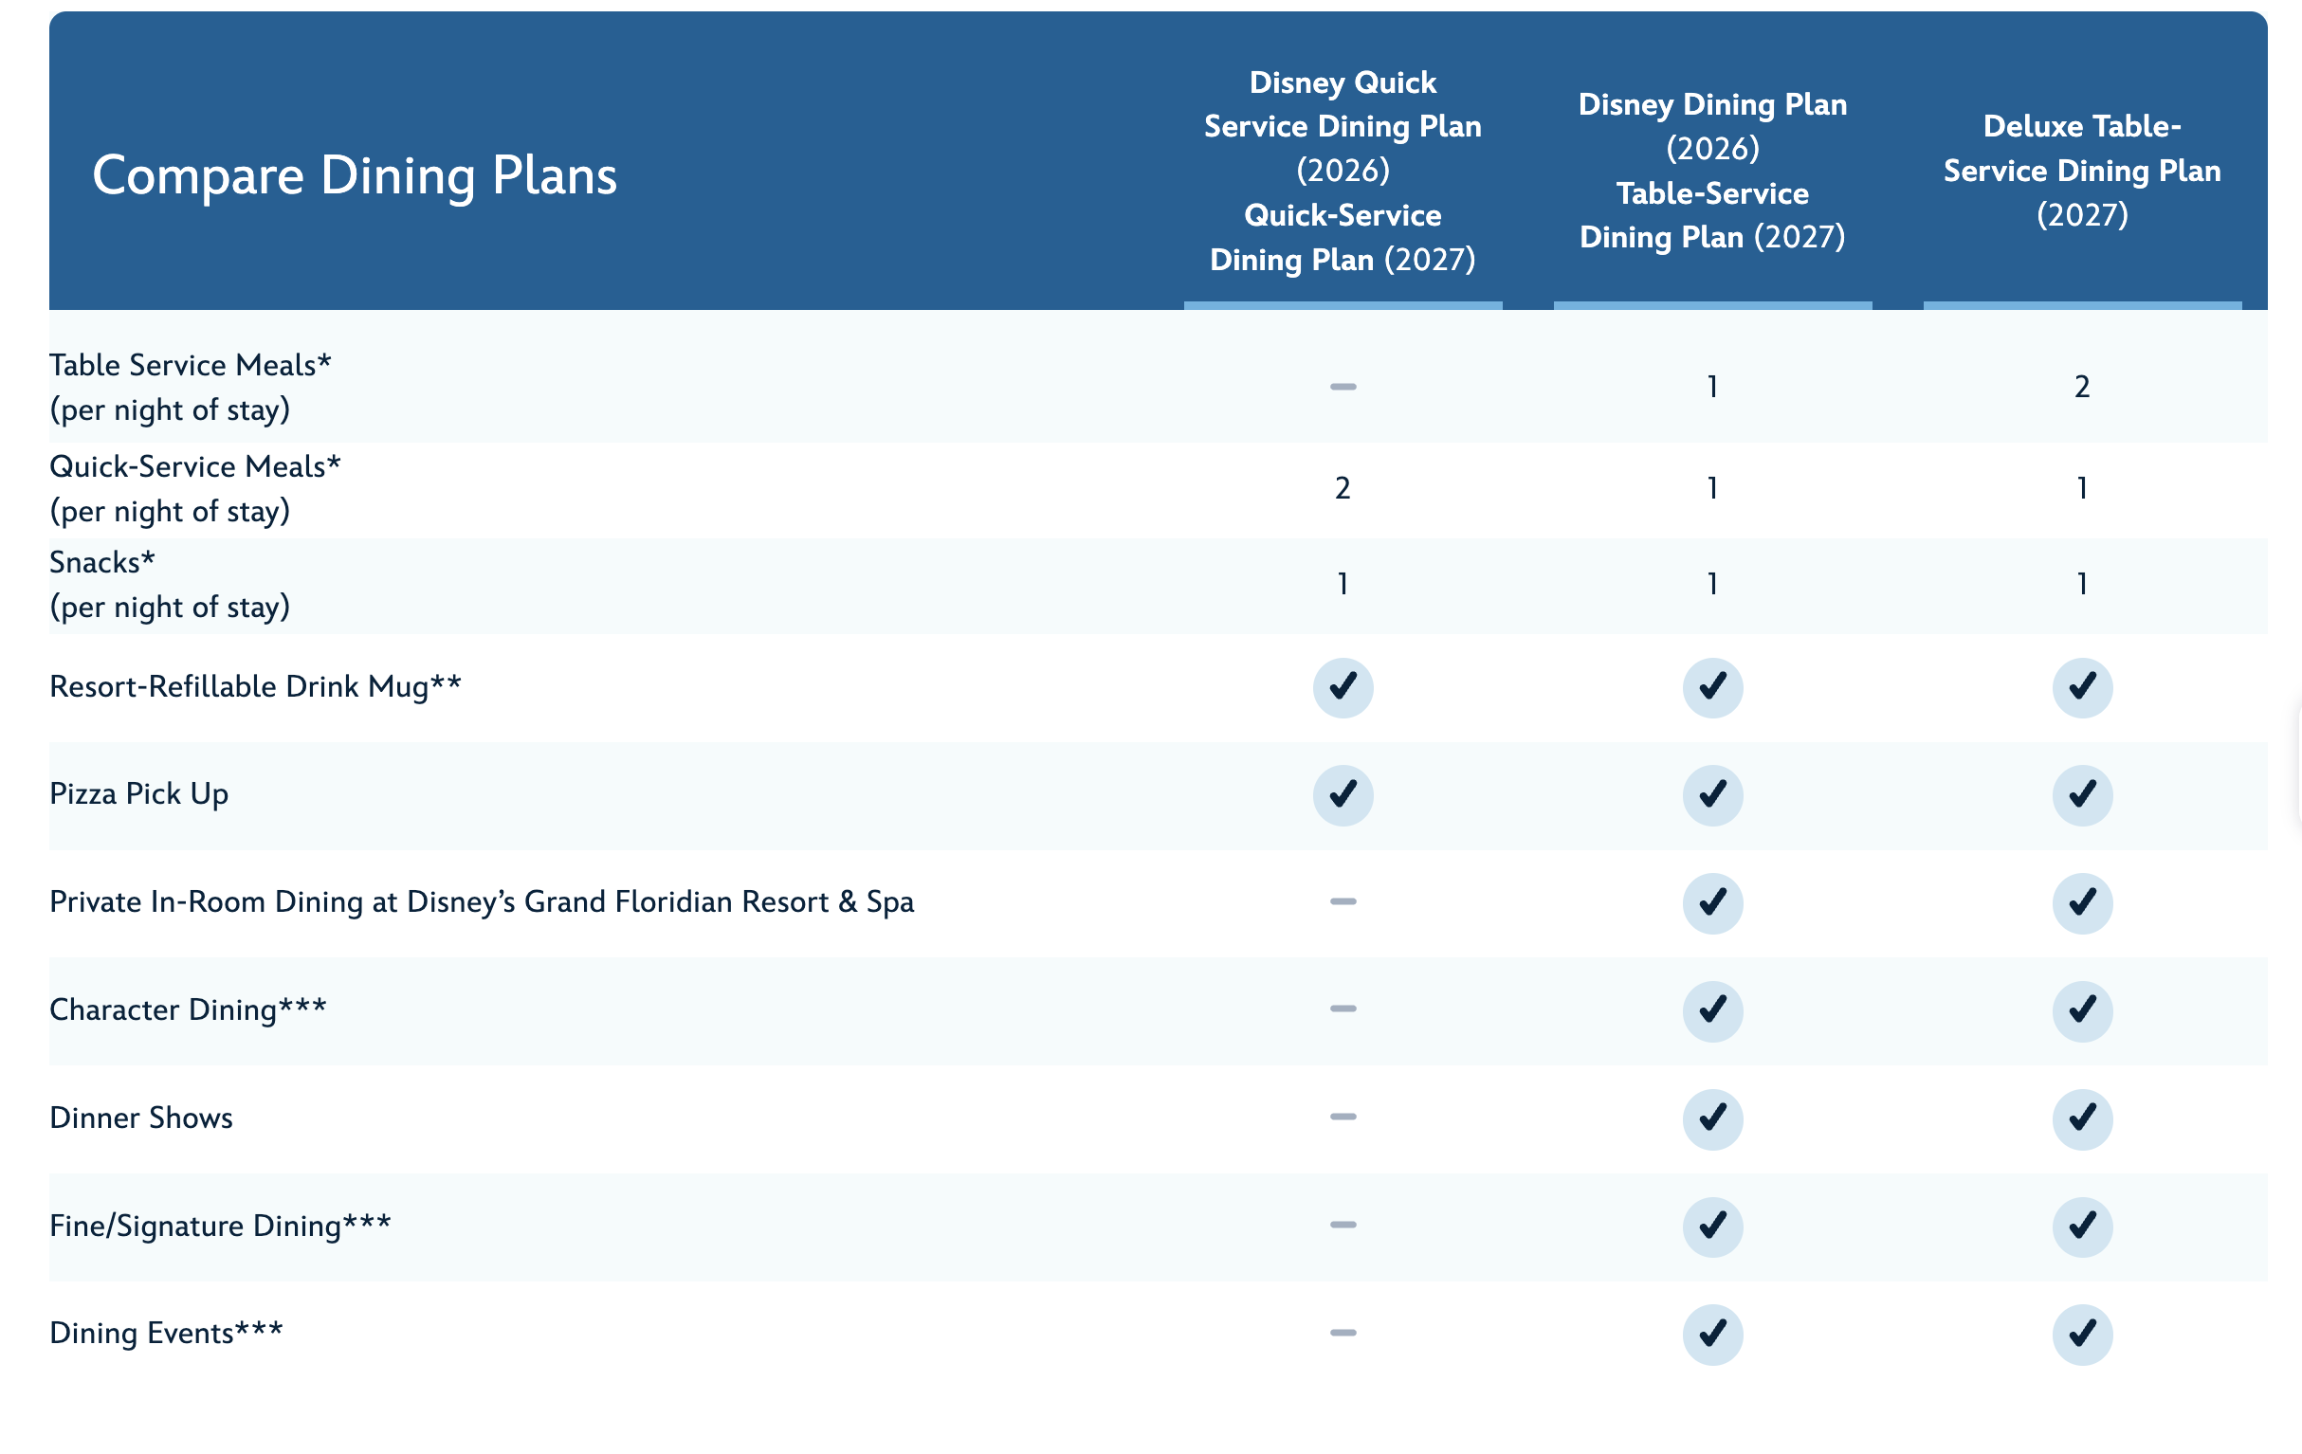Click the Deluxe plan checkmark for Dining Events

(x=2081, y=1335)
